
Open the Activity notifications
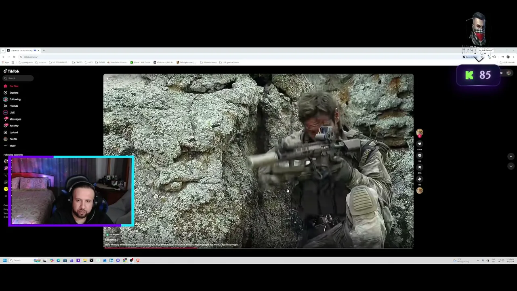pyautogui.click(x=11, y=126)
